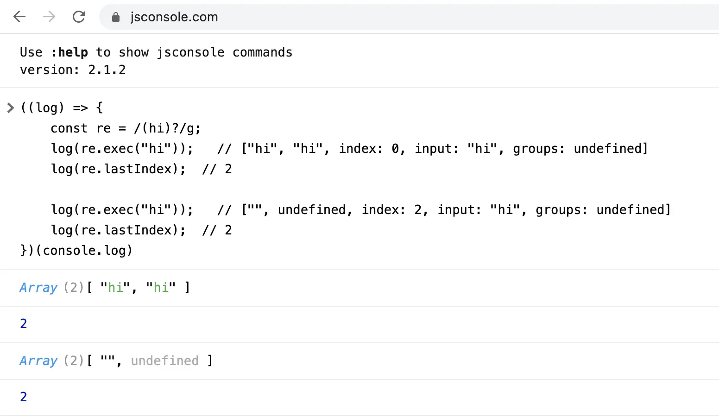Click the bold :help command text
This screenshot has width=719, height=417.
(x=69, y=52)
